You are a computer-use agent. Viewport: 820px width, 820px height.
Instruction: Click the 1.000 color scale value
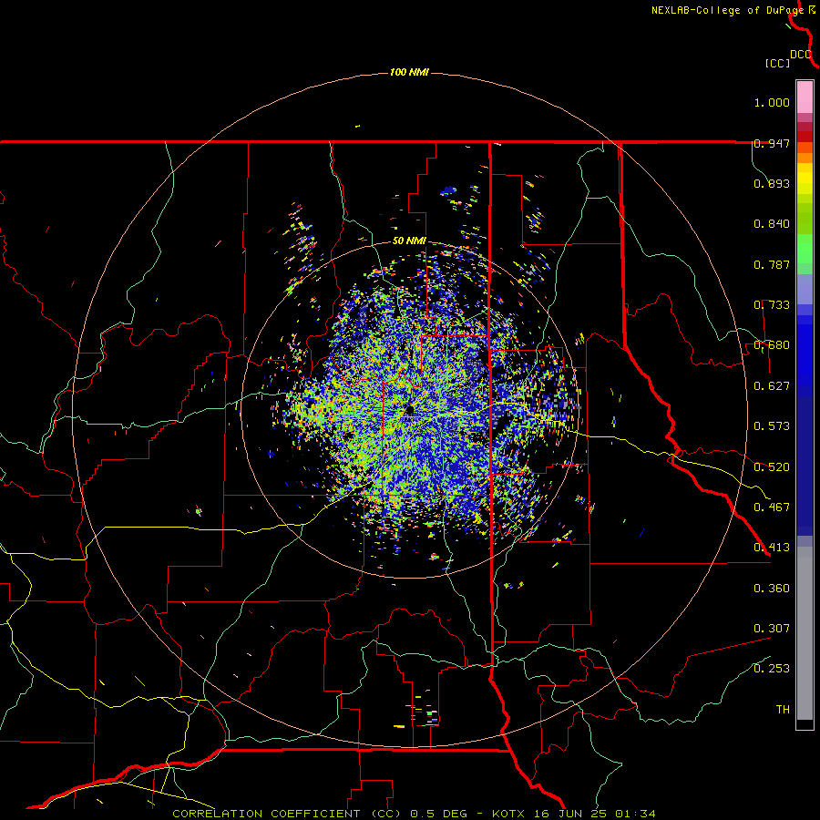[772, 102]
